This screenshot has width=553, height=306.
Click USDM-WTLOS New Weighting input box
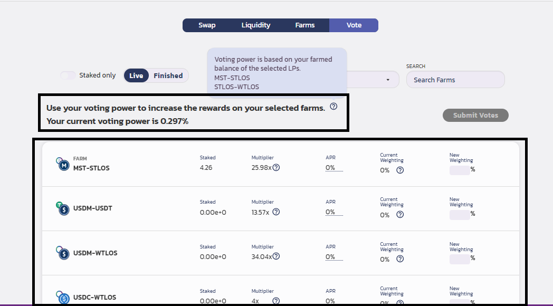point(459,259)
